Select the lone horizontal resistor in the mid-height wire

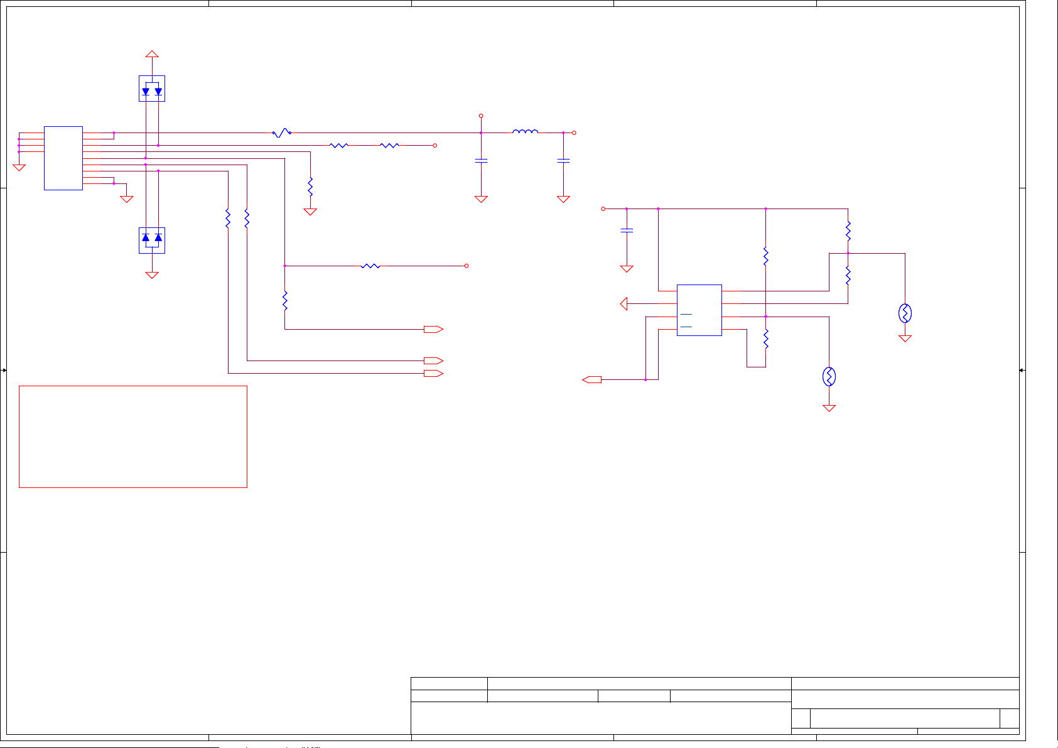point(370,266)
